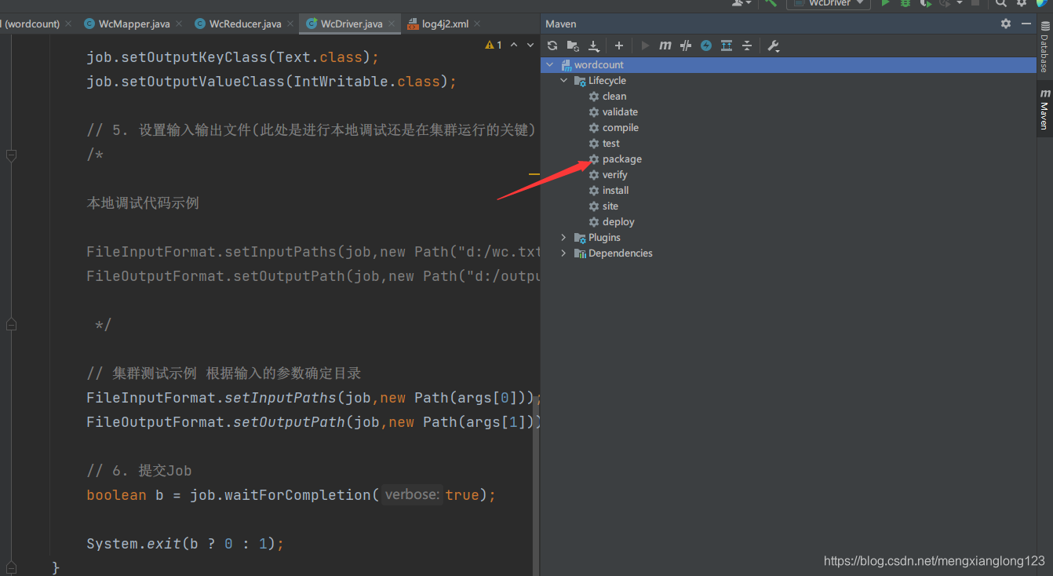Click fold marker at comment end
Viewport: 1053px width, 576px height.
coord(11,324)
